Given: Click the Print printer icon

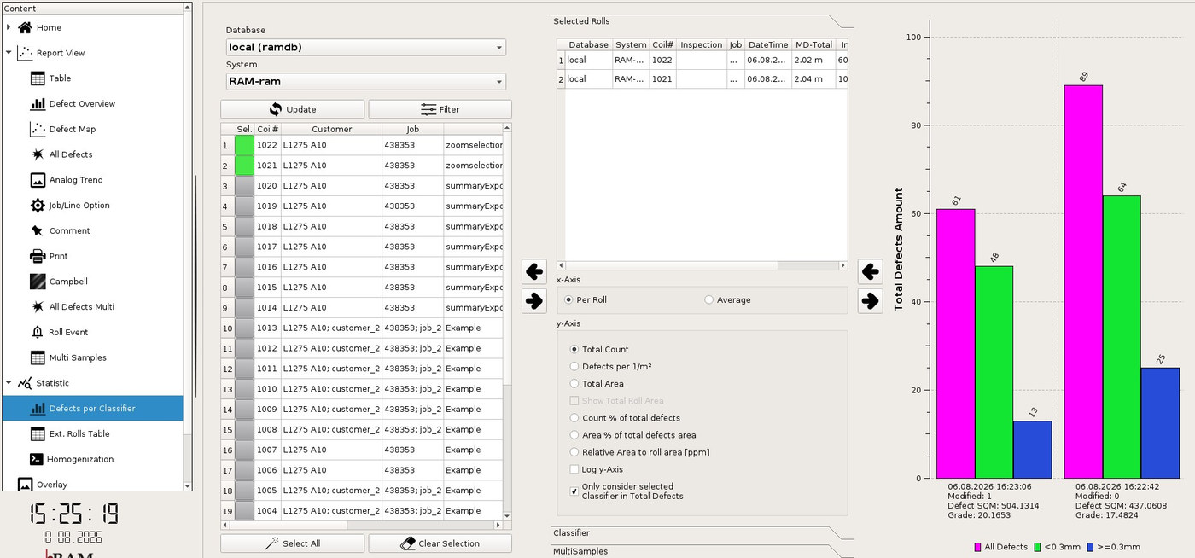Looking at the screenshot, I should point(38,256).
